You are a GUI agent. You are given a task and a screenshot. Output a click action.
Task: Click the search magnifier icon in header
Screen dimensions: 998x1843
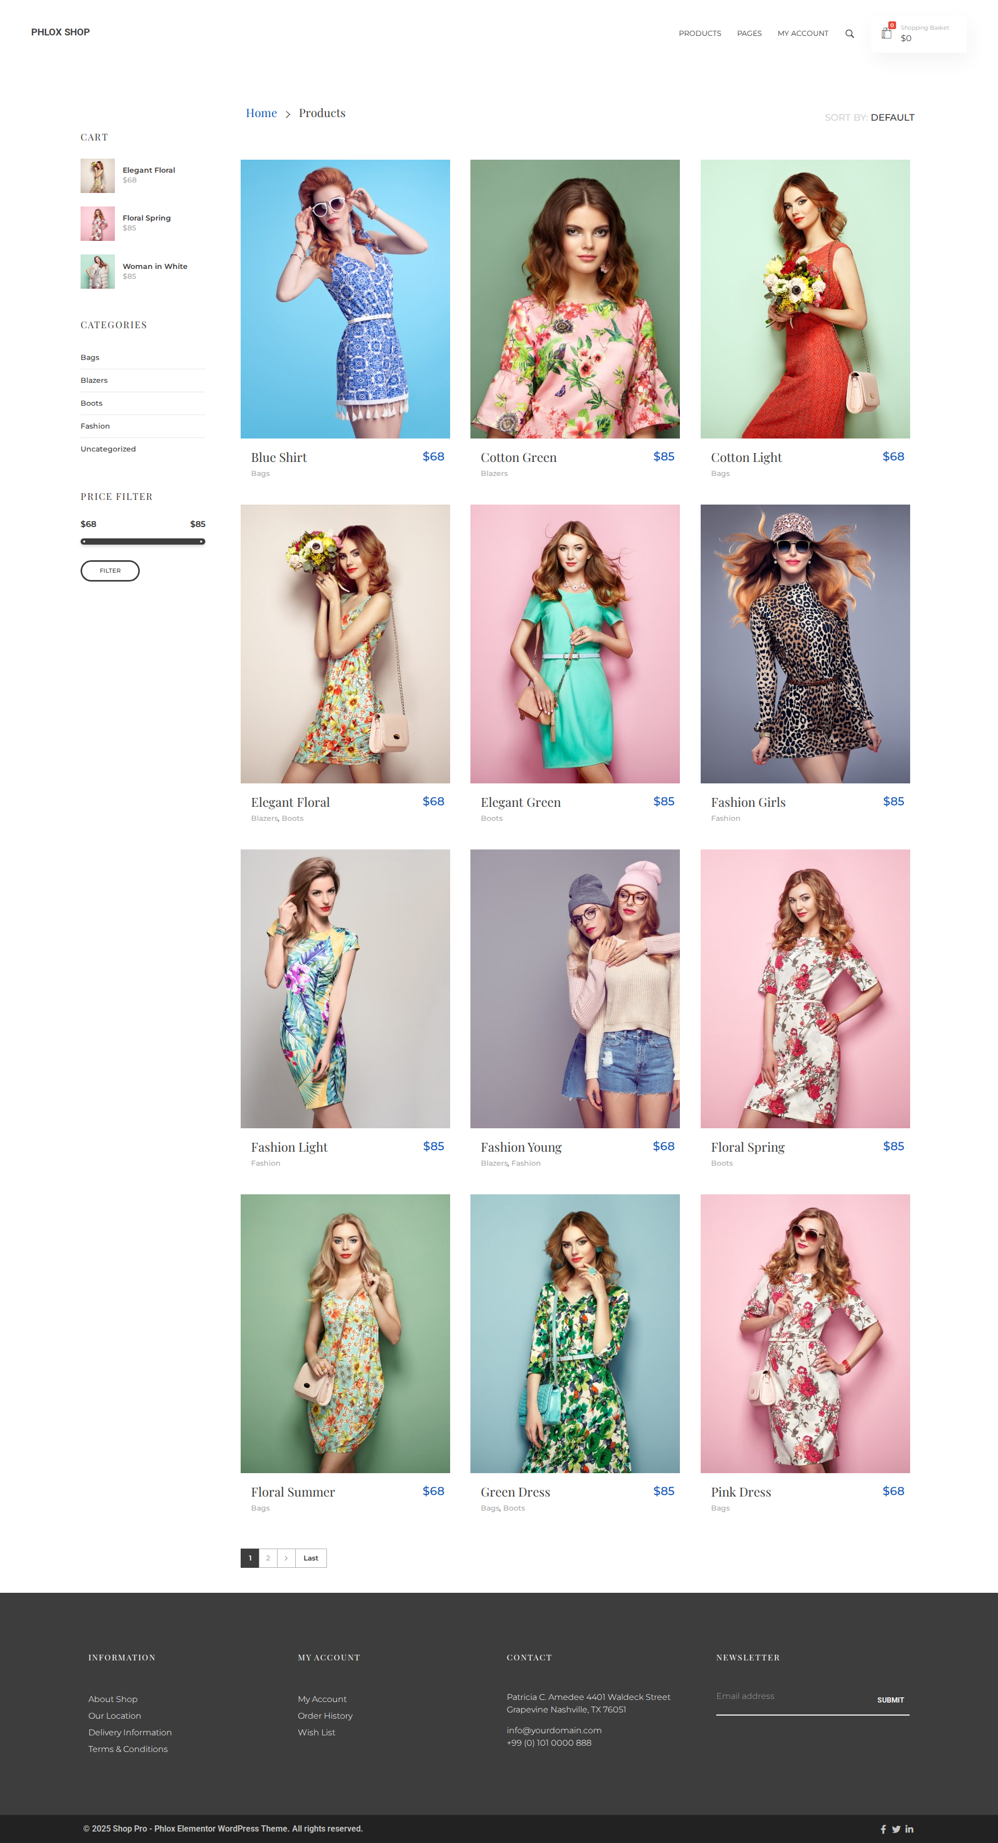[849, 34]
